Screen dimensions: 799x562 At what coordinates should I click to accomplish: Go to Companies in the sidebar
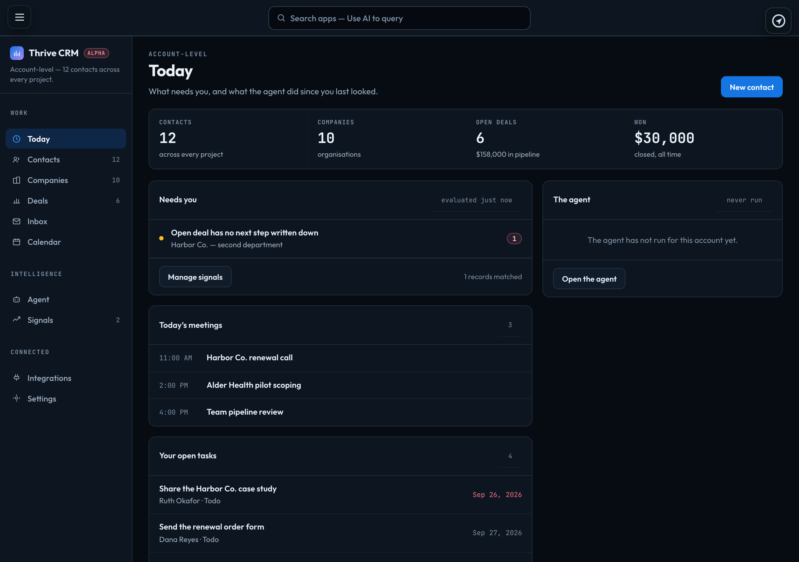tap(66, 180)
